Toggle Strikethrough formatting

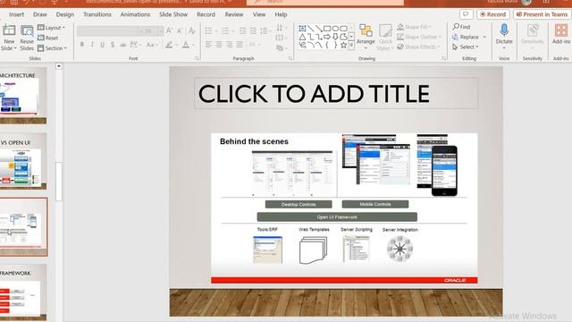click(x=123, y=45)
